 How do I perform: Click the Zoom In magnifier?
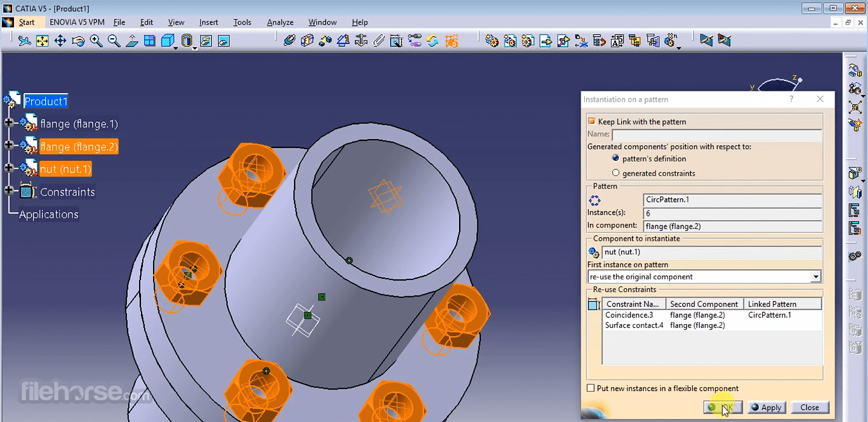pos(96,41)
